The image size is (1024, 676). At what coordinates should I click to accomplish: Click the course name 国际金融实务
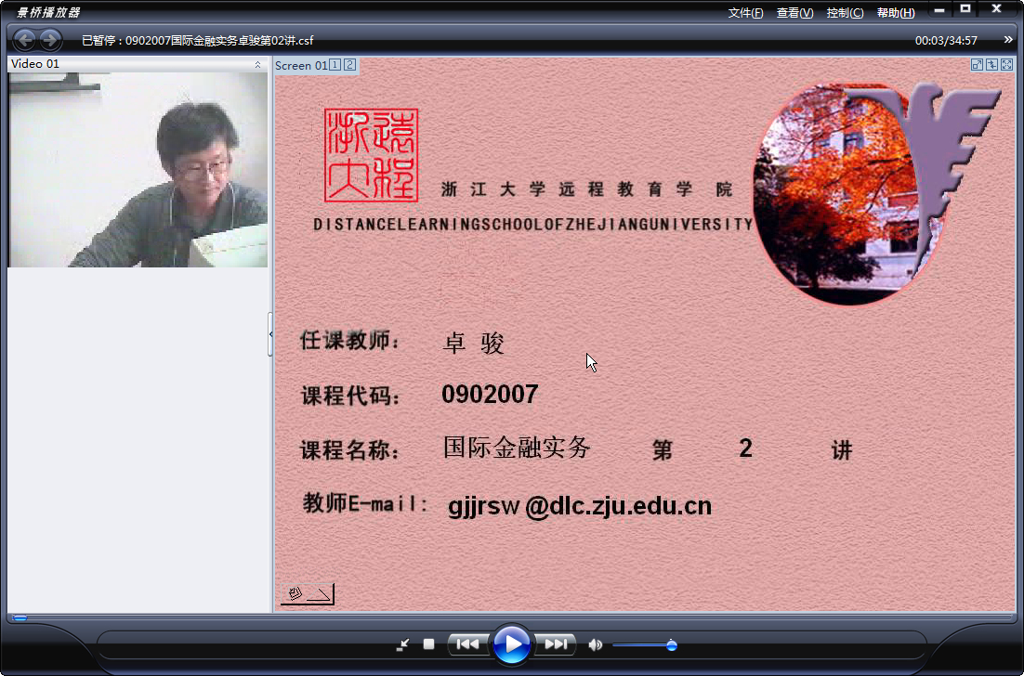517,448
